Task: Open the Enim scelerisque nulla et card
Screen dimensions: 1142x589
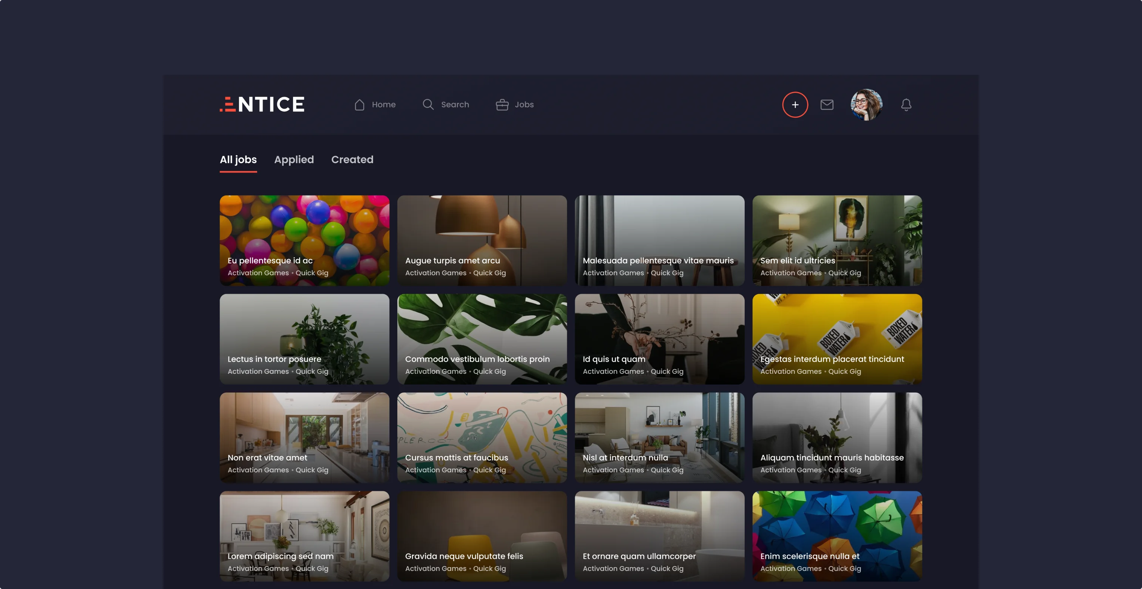Action: click(x=837, y=536)
